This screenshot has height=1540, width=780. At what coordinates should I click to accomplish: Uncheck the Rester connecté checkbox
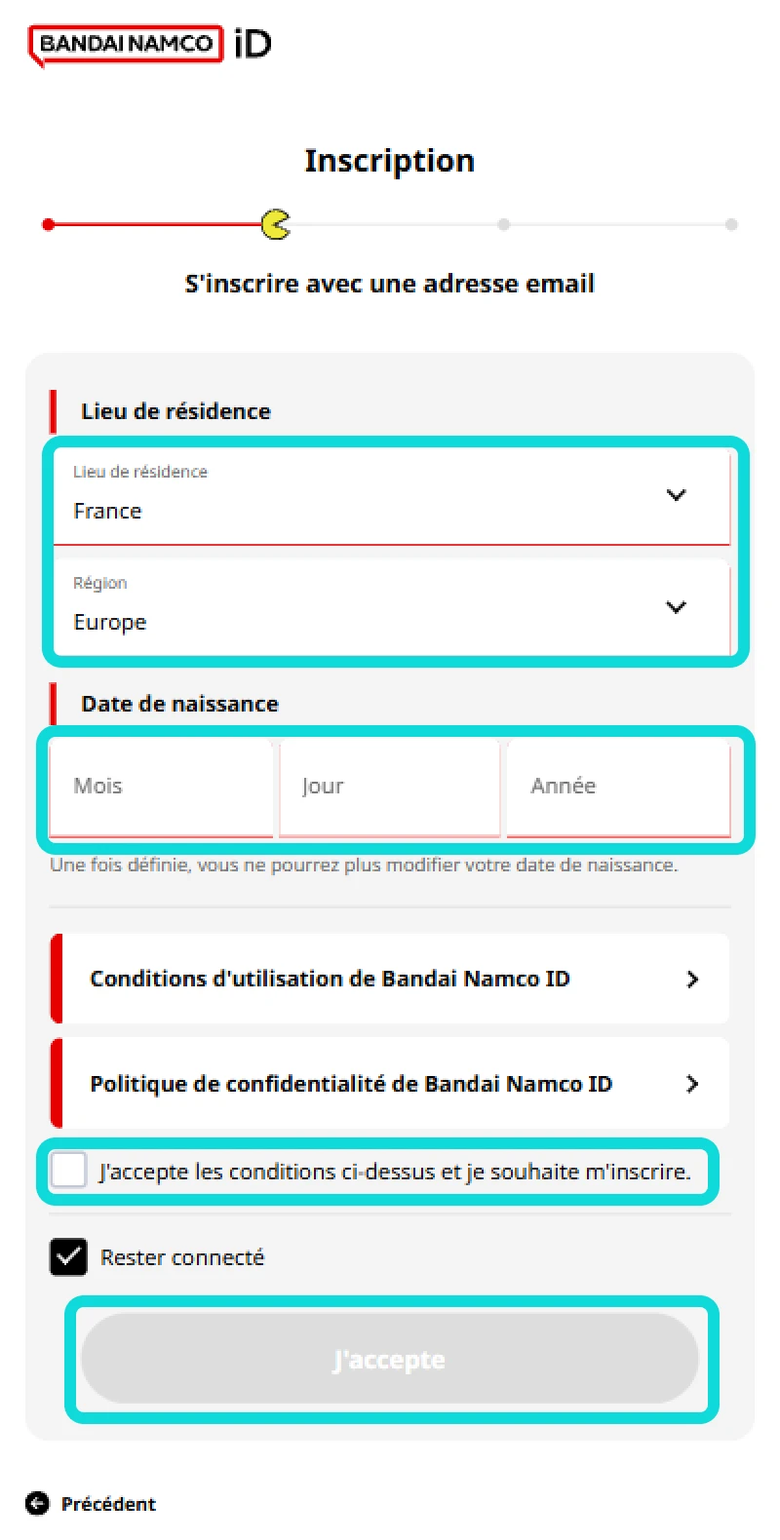(x=69, y=1257)
